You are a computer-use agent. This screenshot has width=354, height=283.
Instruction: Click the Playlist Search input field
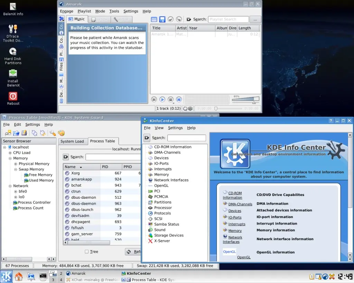click(228, 19)
